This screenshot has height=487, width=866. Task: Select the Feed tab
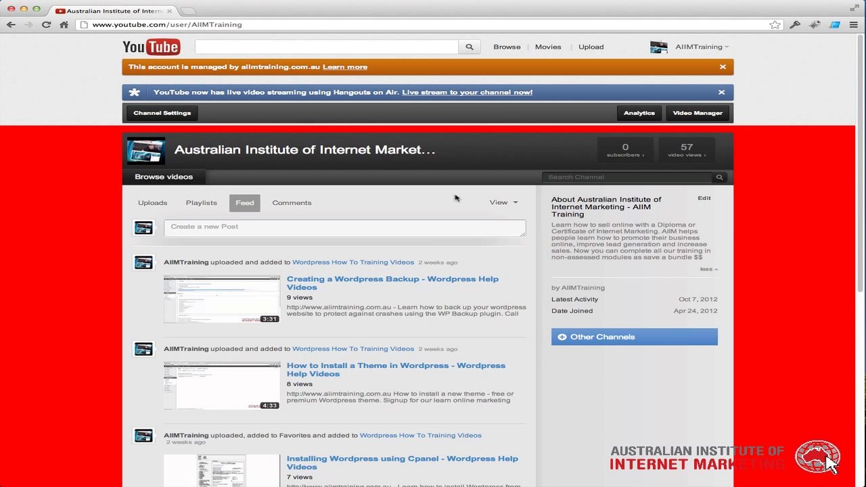245,203
